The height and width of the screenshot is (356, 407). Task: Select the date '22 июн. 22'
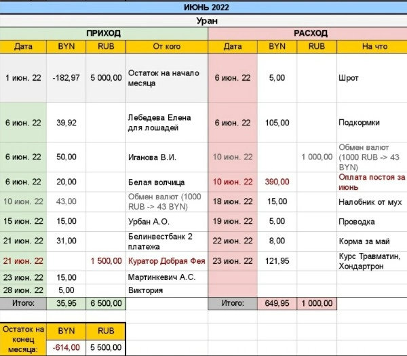click(233, 241)
